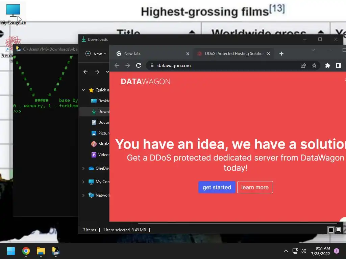Select Videos in Explorer sidebar
The width and height of the screenshot is (346, 259).
100,154
